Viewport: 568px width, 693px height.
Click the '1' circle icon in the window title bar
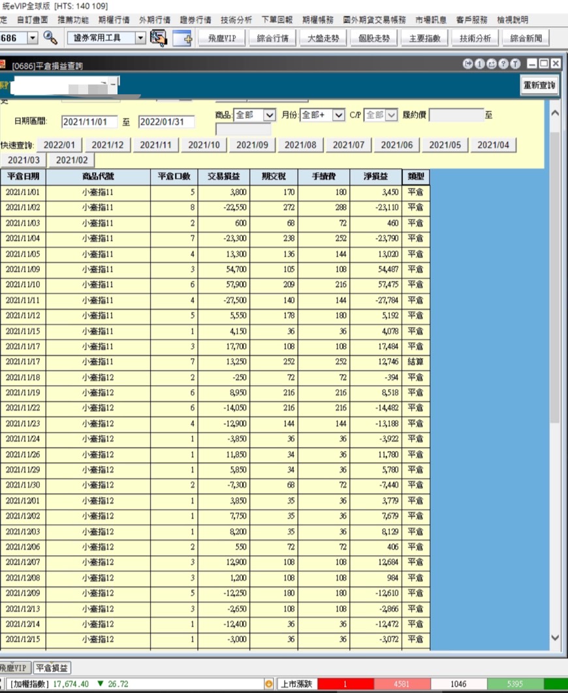479,63
